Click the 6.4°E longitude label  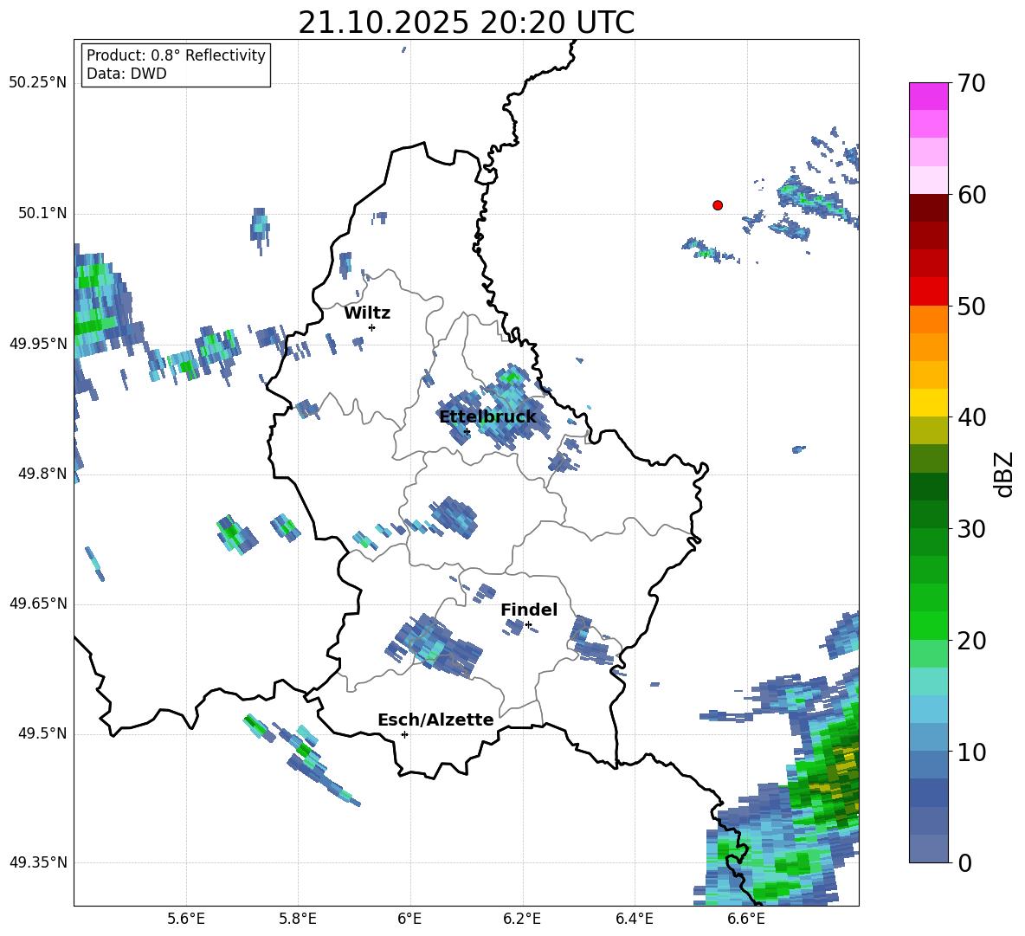tap(634, 919)
